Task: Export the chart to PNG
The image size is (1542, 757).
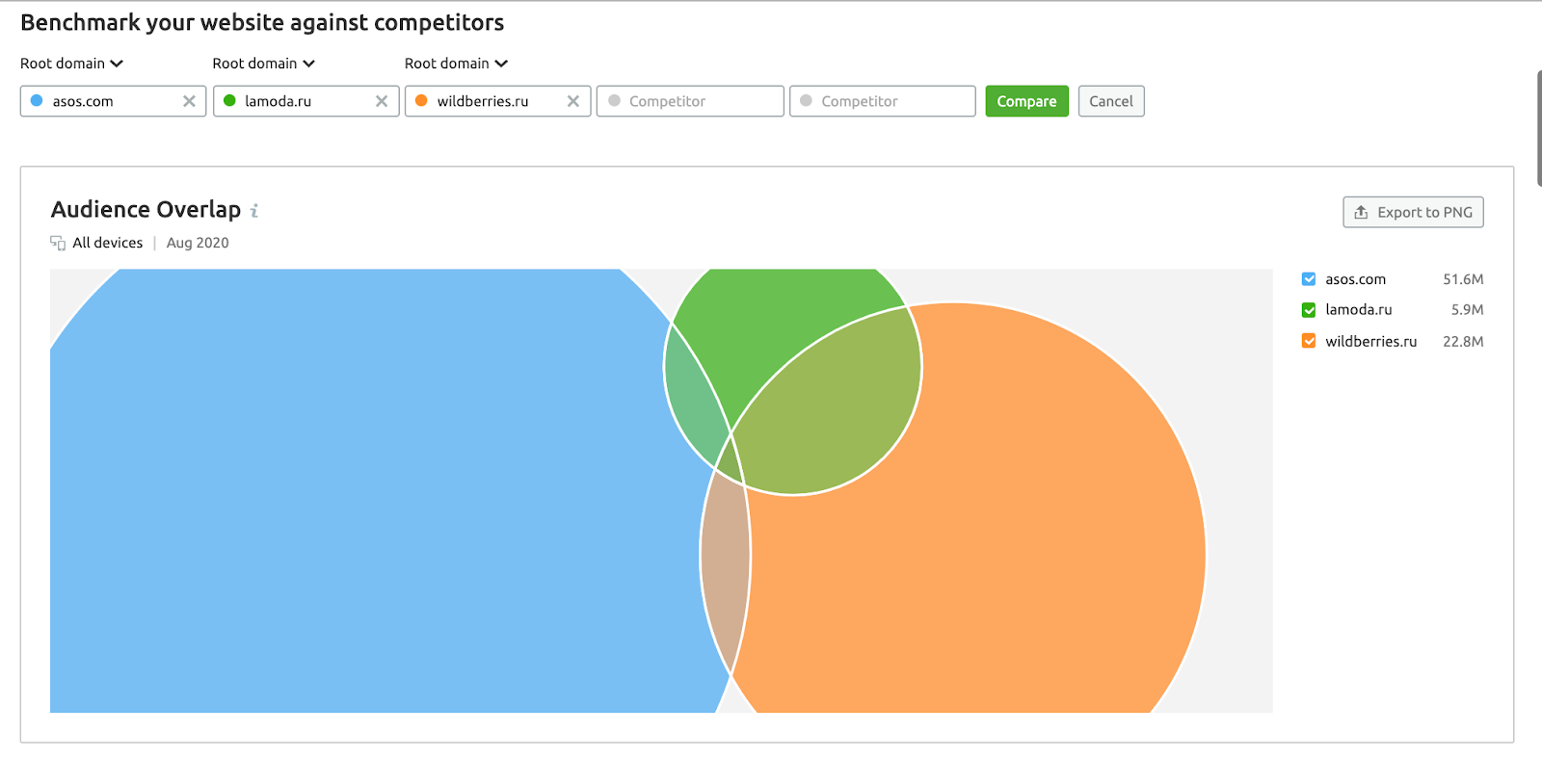Action: click(1413, 212)
